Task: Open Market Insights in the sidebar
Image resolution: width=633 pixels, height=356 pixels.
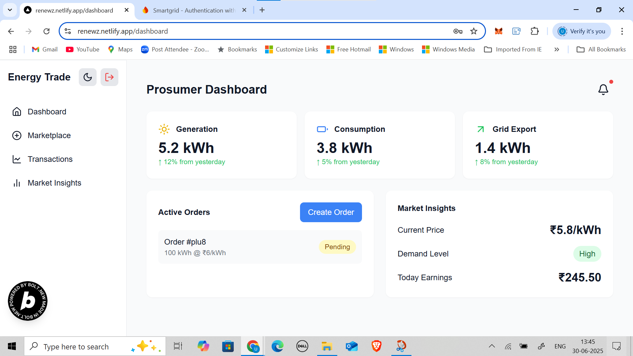Action: pos(54,183)
